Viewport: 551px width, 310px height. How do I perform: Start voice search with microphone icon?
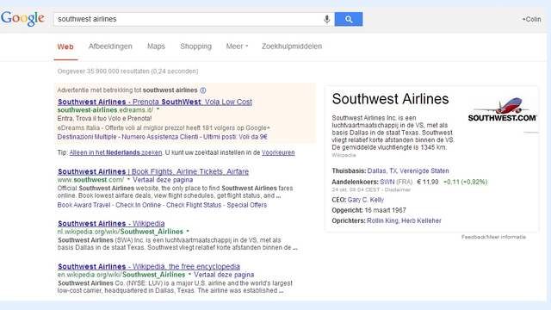(x=327, y=19)
